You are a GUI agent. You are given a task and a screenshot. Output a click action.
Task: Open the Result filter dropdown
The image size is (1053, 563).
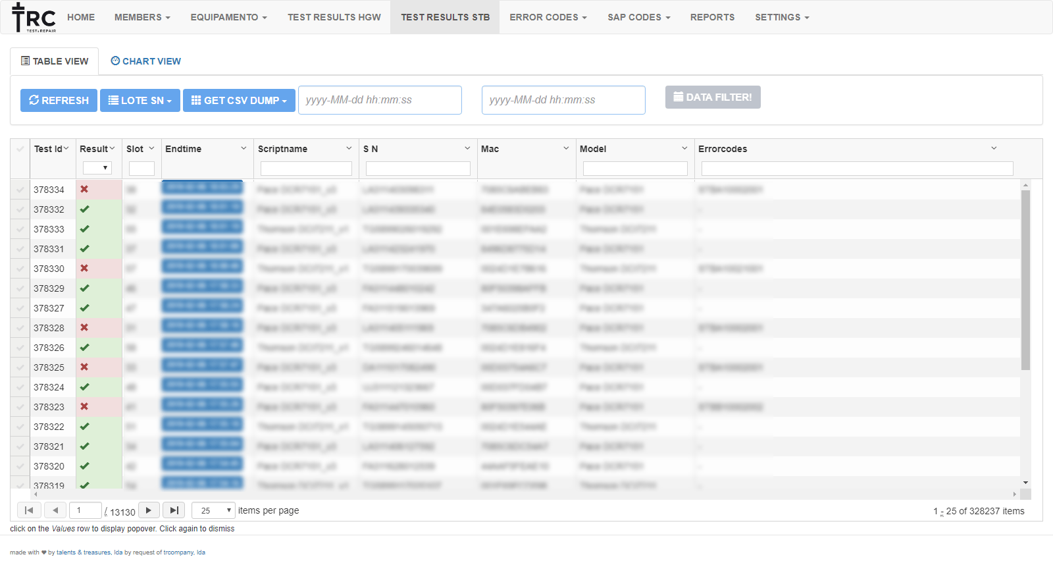pyautogui.click(x=97, y=168)
